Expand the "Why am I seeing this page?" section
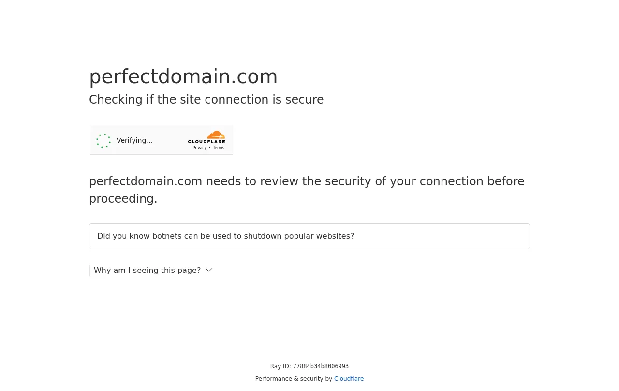Viewport: 619px width, 391px height. [147, 271]
